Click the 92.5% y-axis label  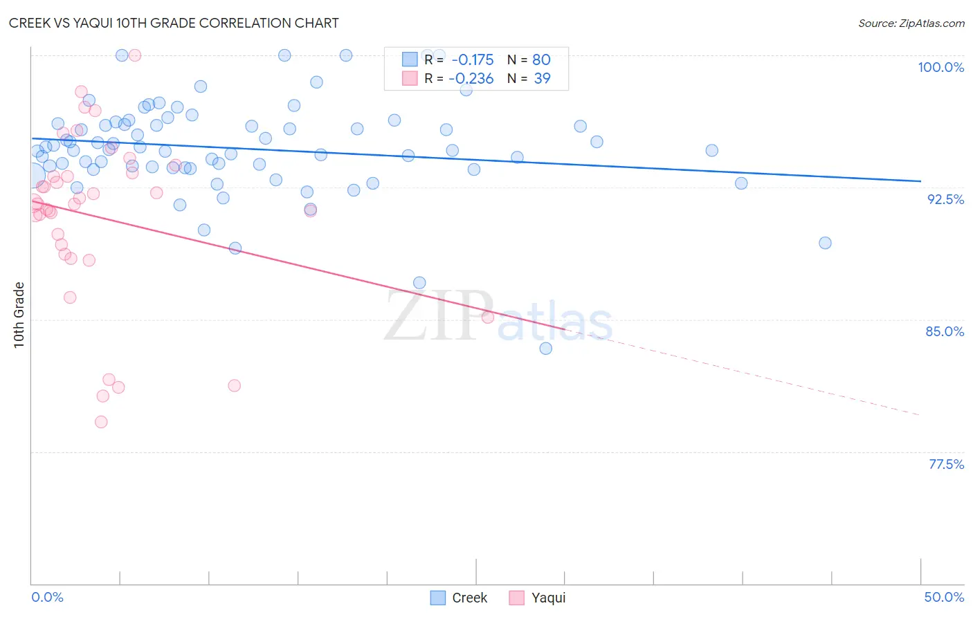(945, 199)
